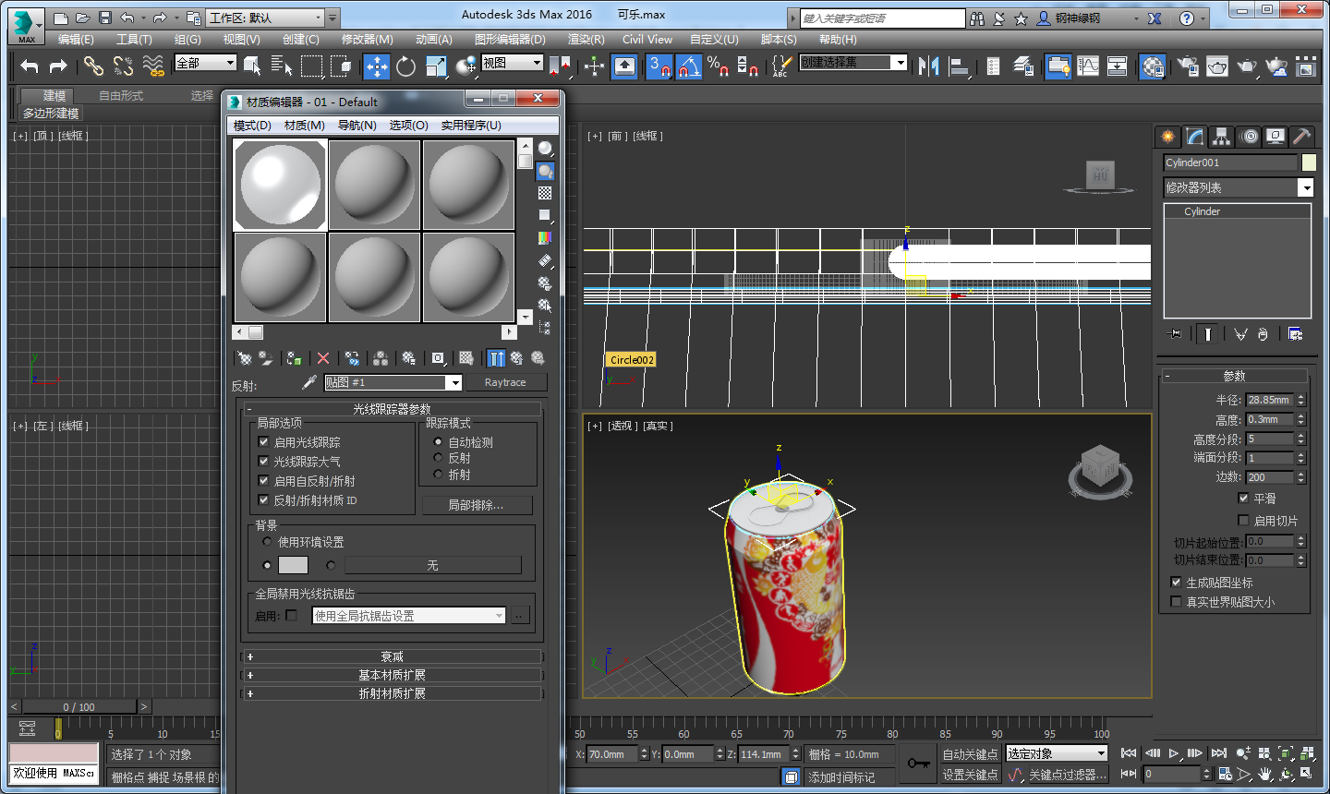Expand 衰减 rollout

[x=393, y=656]
